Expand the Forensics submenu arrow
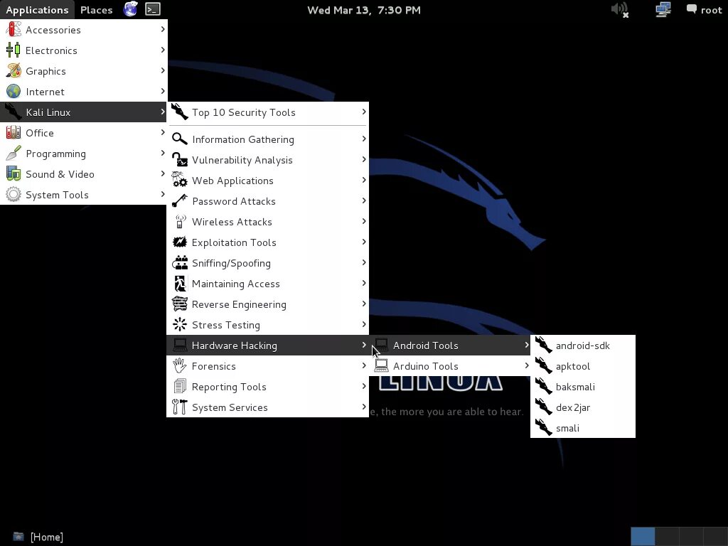This screenshot has height=546, width=728. tap(364, 366)
